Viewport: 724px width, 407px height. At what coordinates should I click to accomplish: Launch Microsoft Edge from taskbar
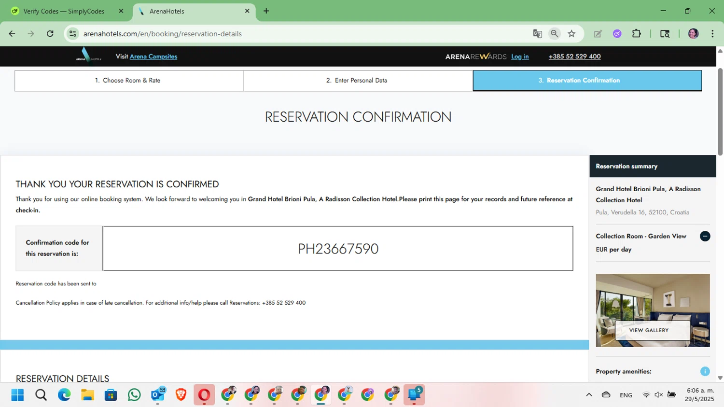pyautogui.click(x=64, y=395)
